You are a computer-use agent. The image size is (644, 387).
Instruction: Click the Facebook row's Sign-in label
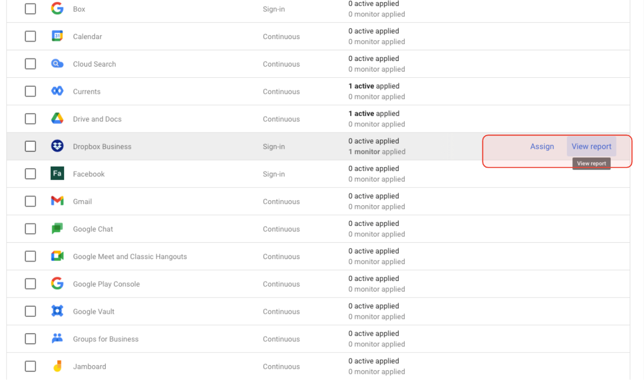(274, 174)
